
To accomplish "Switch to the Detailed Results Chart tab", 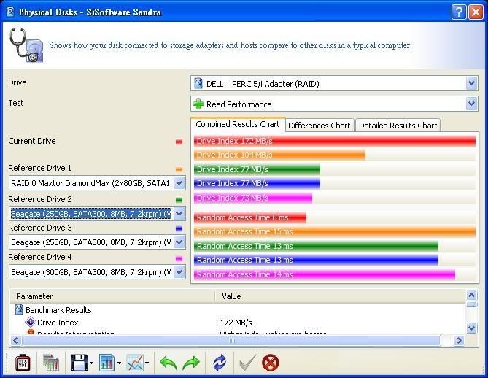I will pyautogui.click(x=398, y=126).
